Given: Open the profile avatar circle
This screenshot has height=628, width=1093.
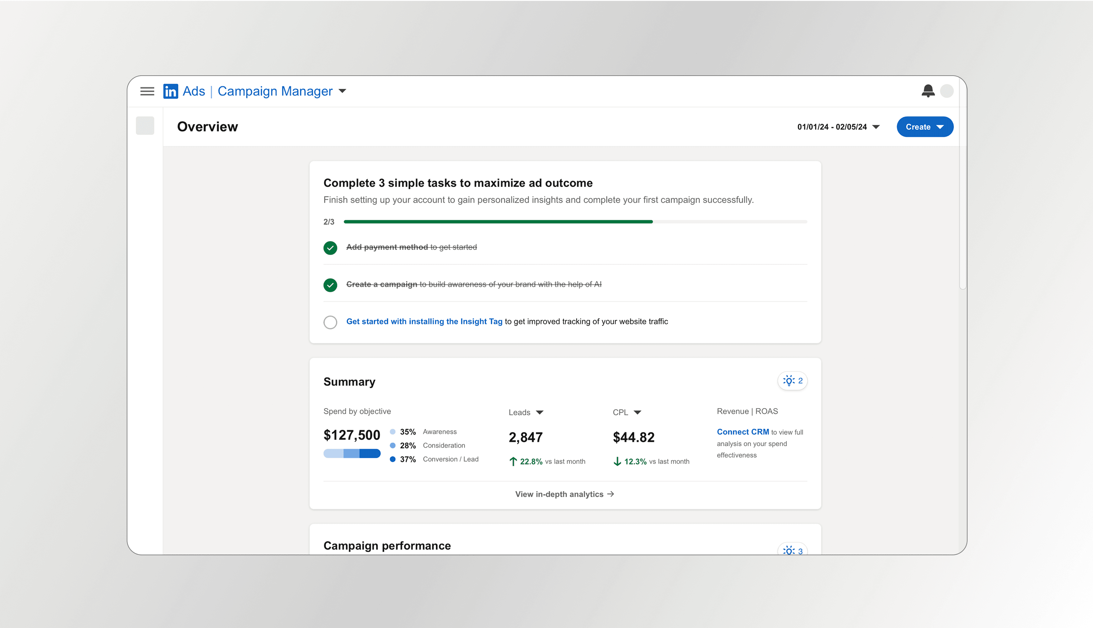Looking at the screenshot, I should coord(947,91).
